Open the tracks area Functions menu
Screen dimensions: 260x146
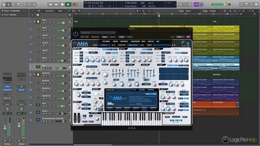(x=50, y=11)
